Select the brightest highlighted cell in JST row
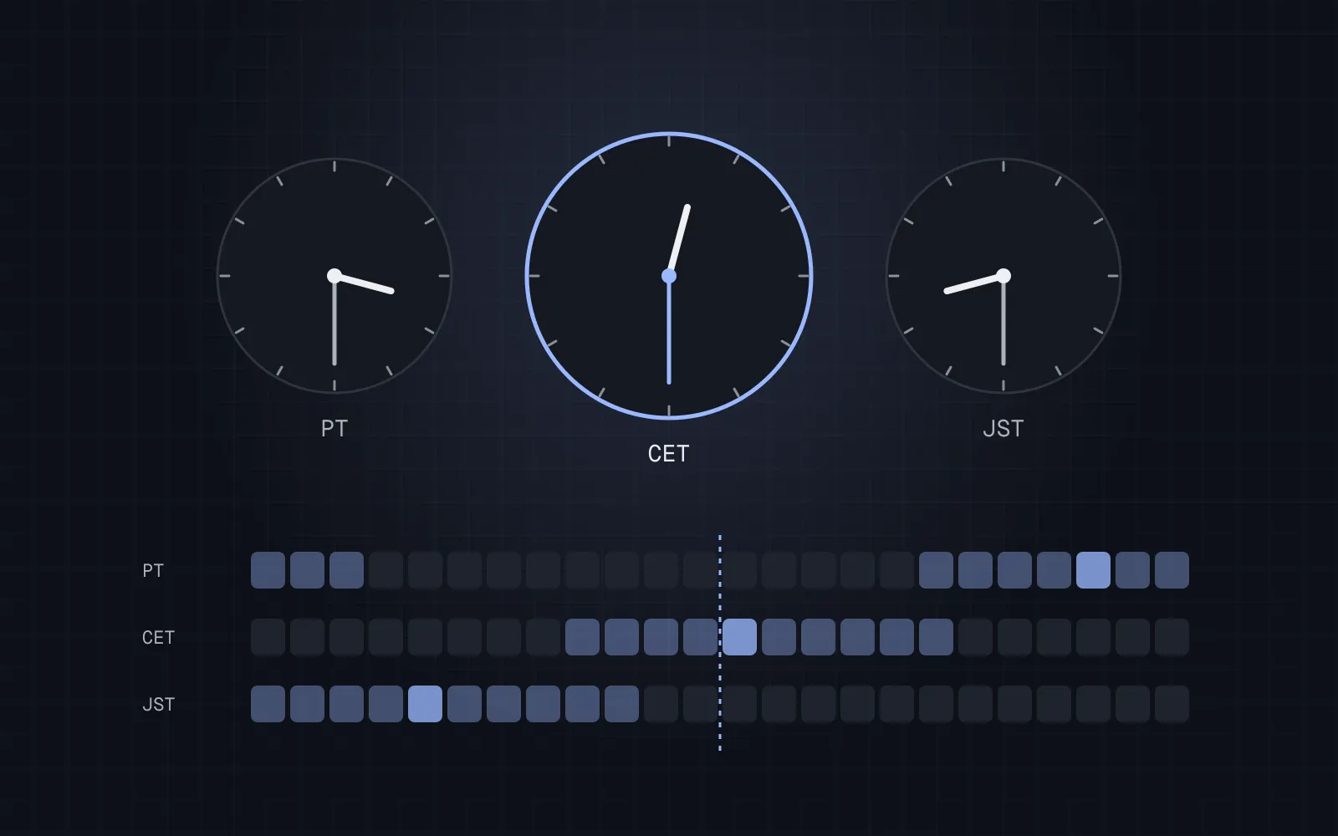This screenshot has height=836, width=1338. coord(425,704)
